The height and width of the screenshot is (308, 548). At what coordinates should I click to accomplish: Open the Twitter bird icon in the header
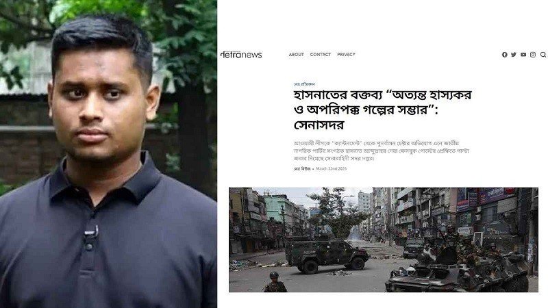[513, 55]
